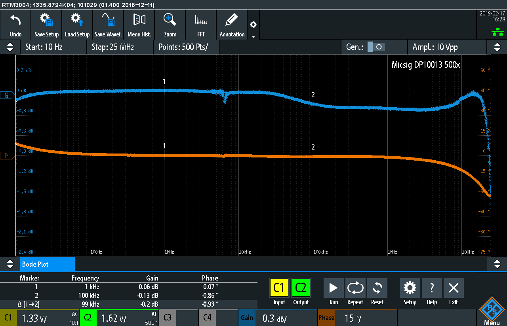Screen dimensions: 507x326
Task: Open Menu Hist. from the toolbar
Action: pos(139,25)
